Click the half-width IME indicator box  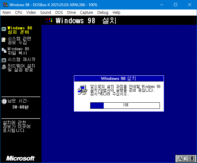click(x=186, y=159)
